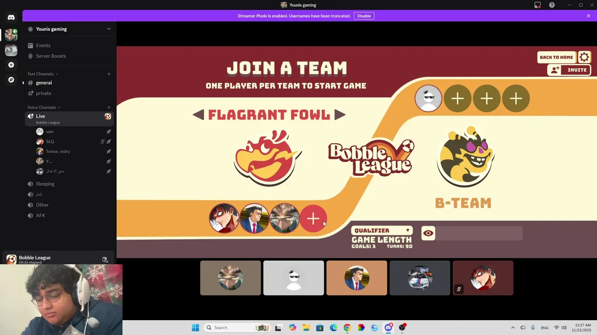This screenshot has width=597, height=335.
Task: Open the Discord inbox icon in title bar
Action: [538, 5]
